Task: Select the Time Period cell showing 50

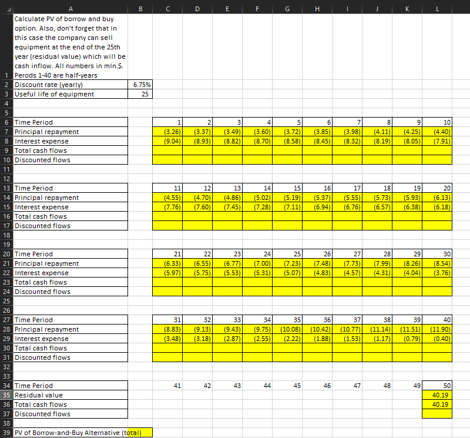Action: coord(437,386)
